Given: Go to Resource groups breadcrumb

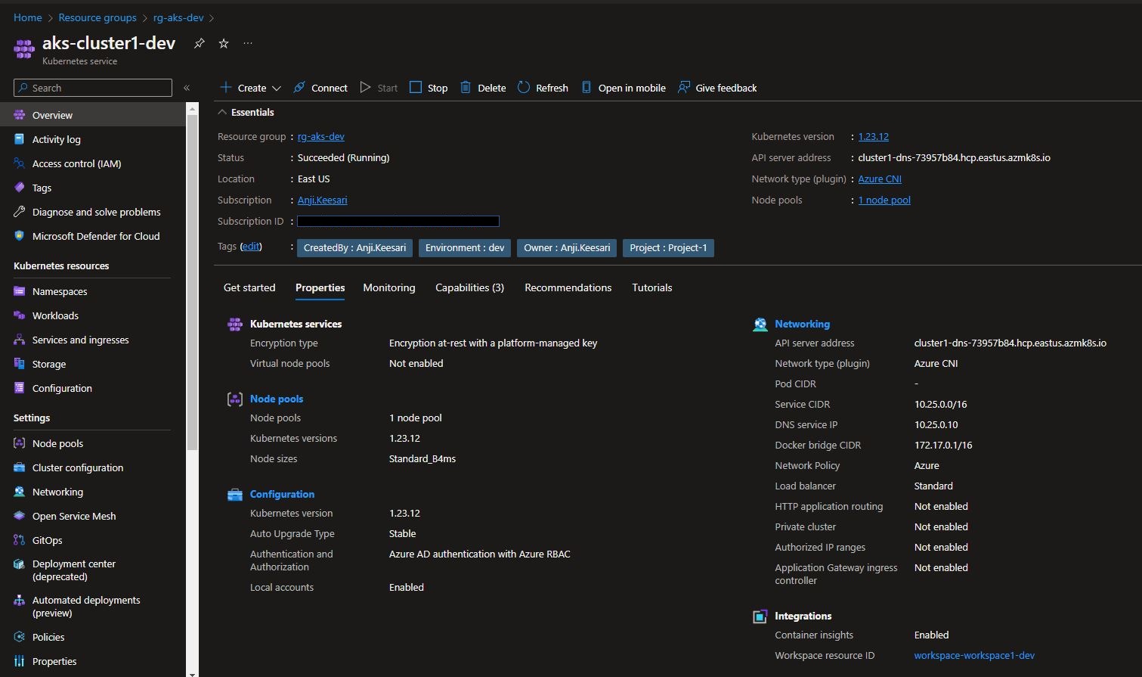Looking at the screenshot, I should point(97,17).
